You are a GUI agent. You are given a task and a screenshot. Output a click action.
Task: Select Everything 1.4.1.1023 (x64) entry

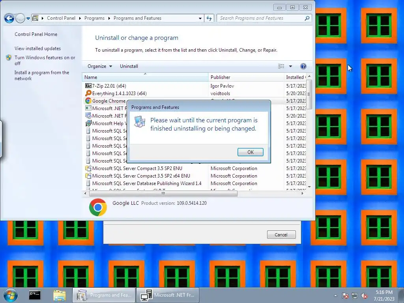click(x=195, y=93)
